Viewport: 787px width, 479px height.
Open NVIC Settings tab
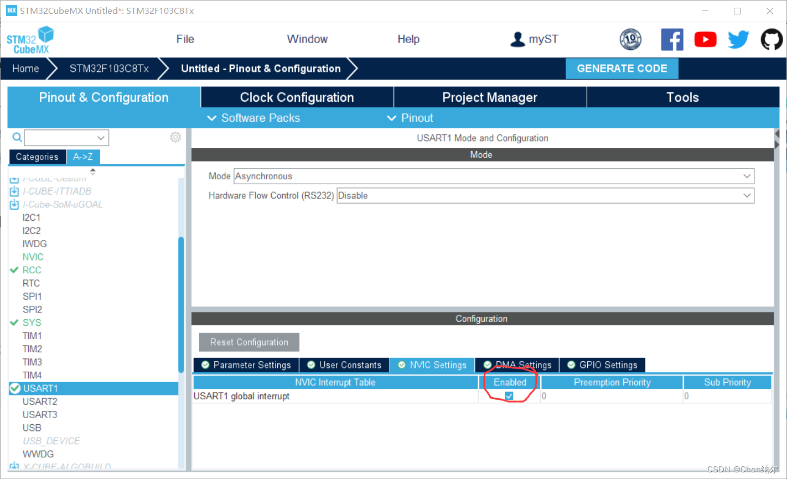pyautogui.click(x=432, y=365)
